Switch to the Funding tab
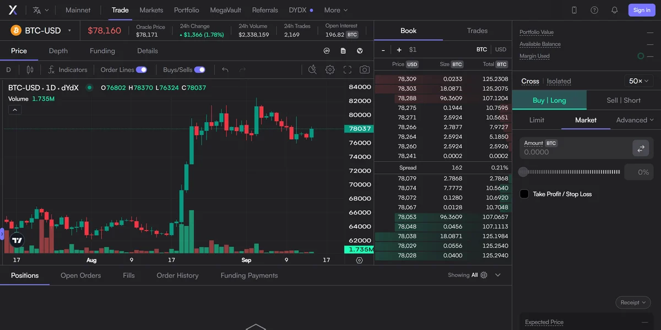The image size is (661, 330). (x=102, y=51)
